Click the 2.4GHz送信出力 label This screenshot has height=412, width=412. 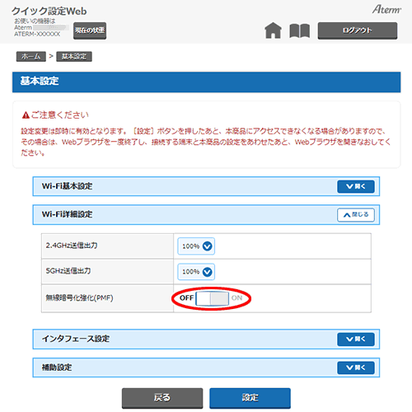(x=72, y=246)
